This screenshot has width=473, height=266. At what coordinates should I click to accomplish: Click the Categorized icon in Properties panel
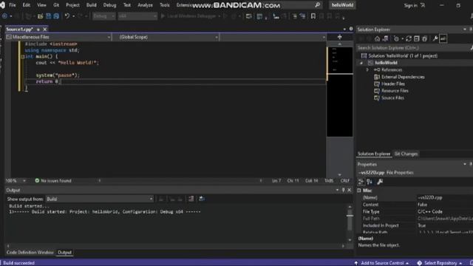(361, 182)
